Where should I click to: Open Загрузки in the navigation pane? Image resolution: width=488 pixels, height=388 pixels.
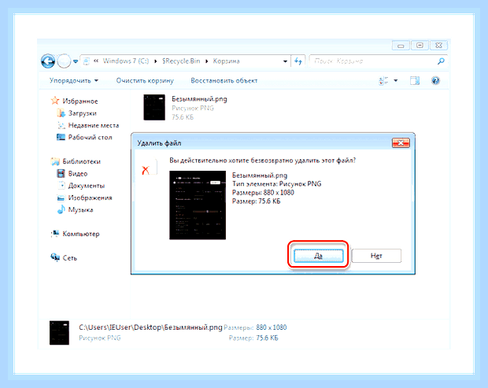pyautogui.click(x=82, y=113)
